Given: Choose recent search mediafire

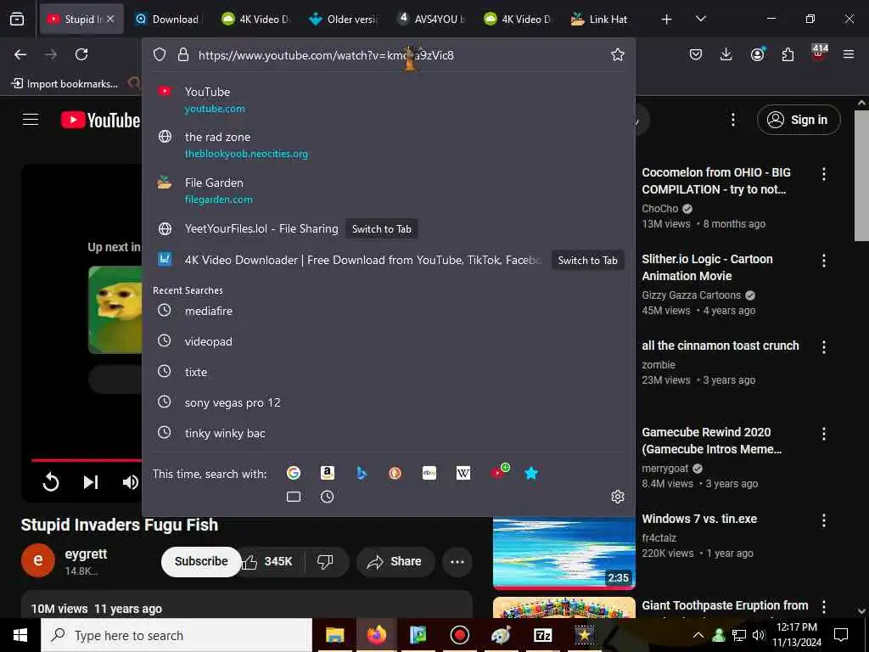Looking at the screenshot, I should click(x=389, y=311).
